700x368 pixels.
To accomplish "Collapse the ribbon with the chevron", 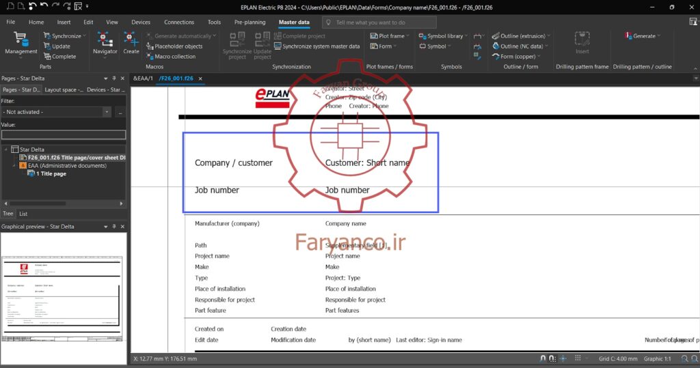I will tap(695, 68).
